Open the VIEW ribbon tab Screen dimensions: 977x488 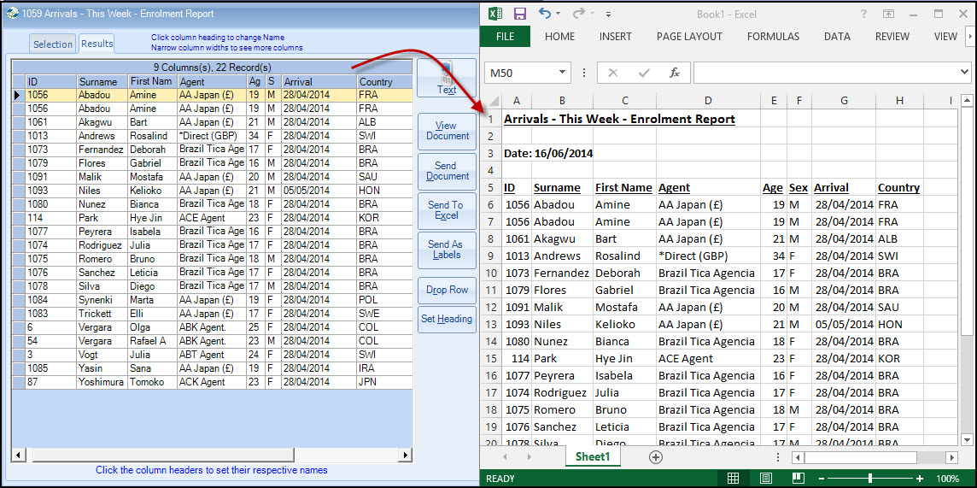pos(945,37)
